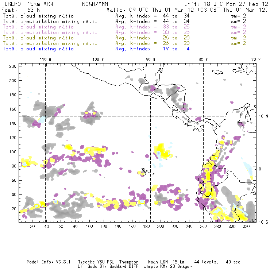Click the '10 N' latitude label

263,116
